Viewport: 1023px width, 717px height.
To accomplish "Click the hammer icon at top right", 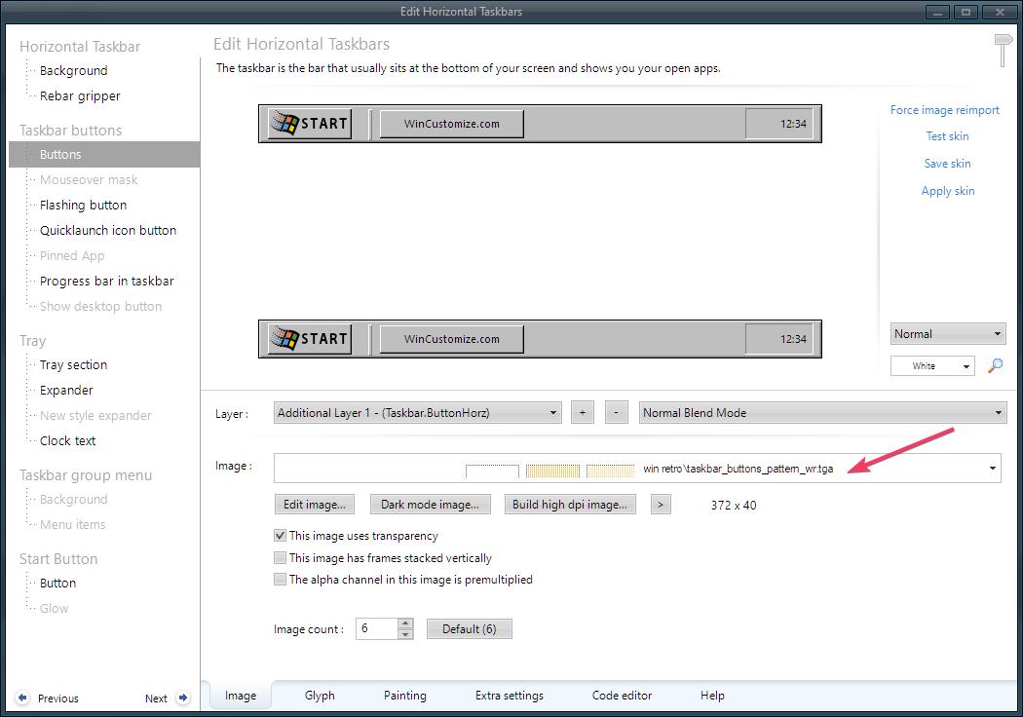I will click(1003, 49).
